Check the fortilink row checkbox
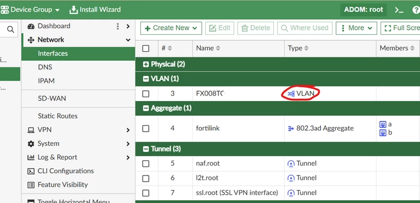The image size is (420, 203). [145, 129]
